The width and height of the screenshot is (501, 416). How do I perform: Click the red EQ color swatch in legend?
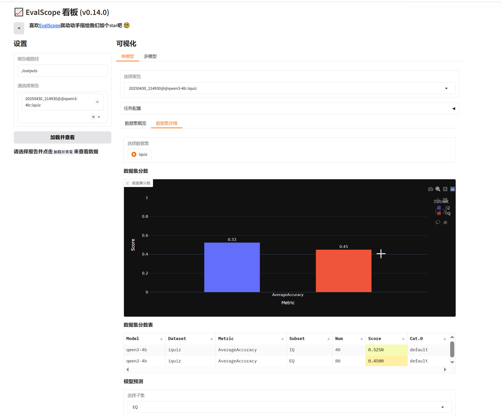click(439, 213)
